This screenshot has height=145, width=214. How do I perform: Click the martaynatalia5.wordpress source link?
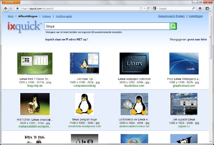click(35, 126)
